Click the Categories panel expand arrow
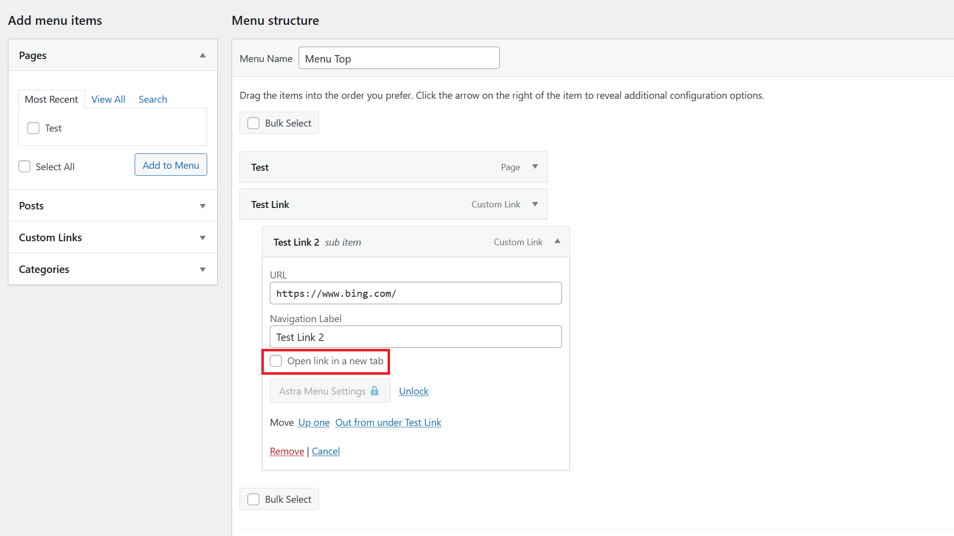The width and height of the screenshot is (954, 536). click(203, 269)
